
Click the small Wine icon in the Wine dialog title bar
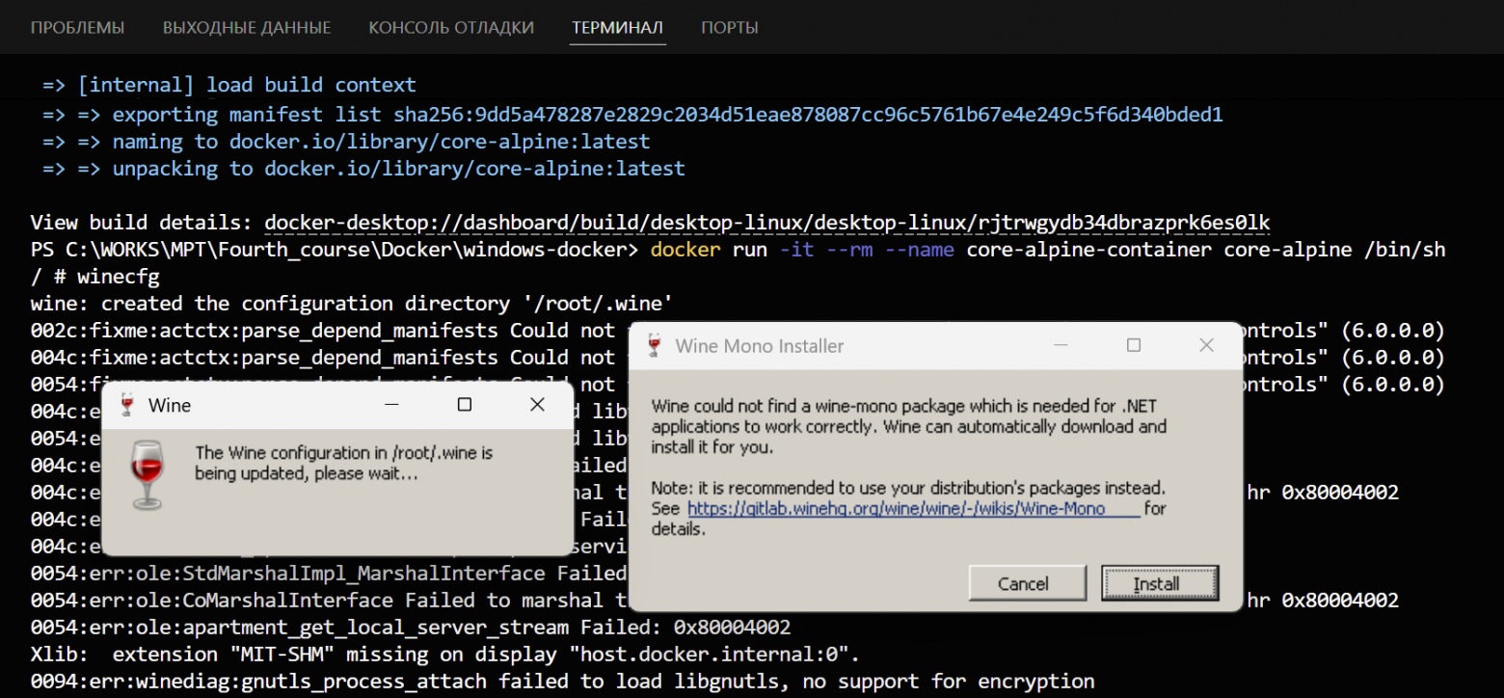(x=127, y=405)
